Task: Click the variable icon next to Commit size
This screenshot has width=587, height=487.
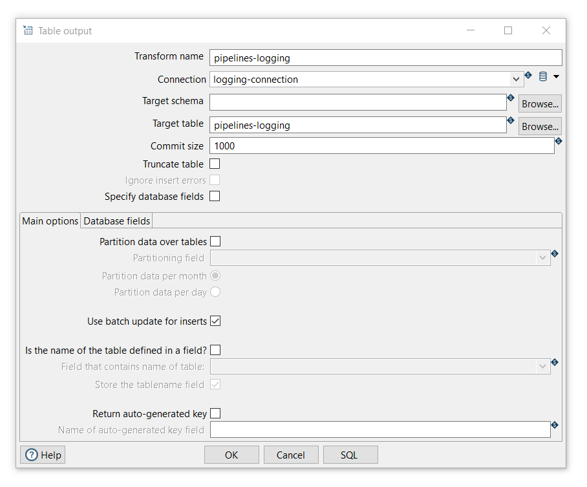Action: [559, 141]
